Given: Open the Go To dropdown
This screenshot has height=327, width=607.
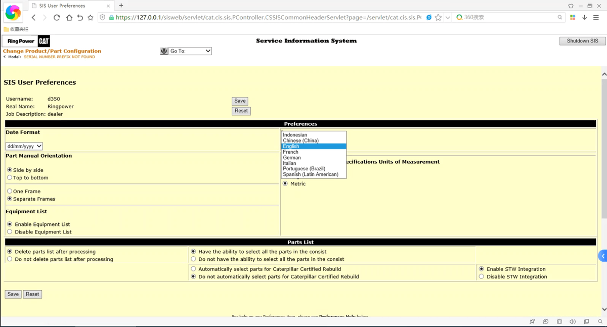Looking at the screenshot, I should 190,51.
